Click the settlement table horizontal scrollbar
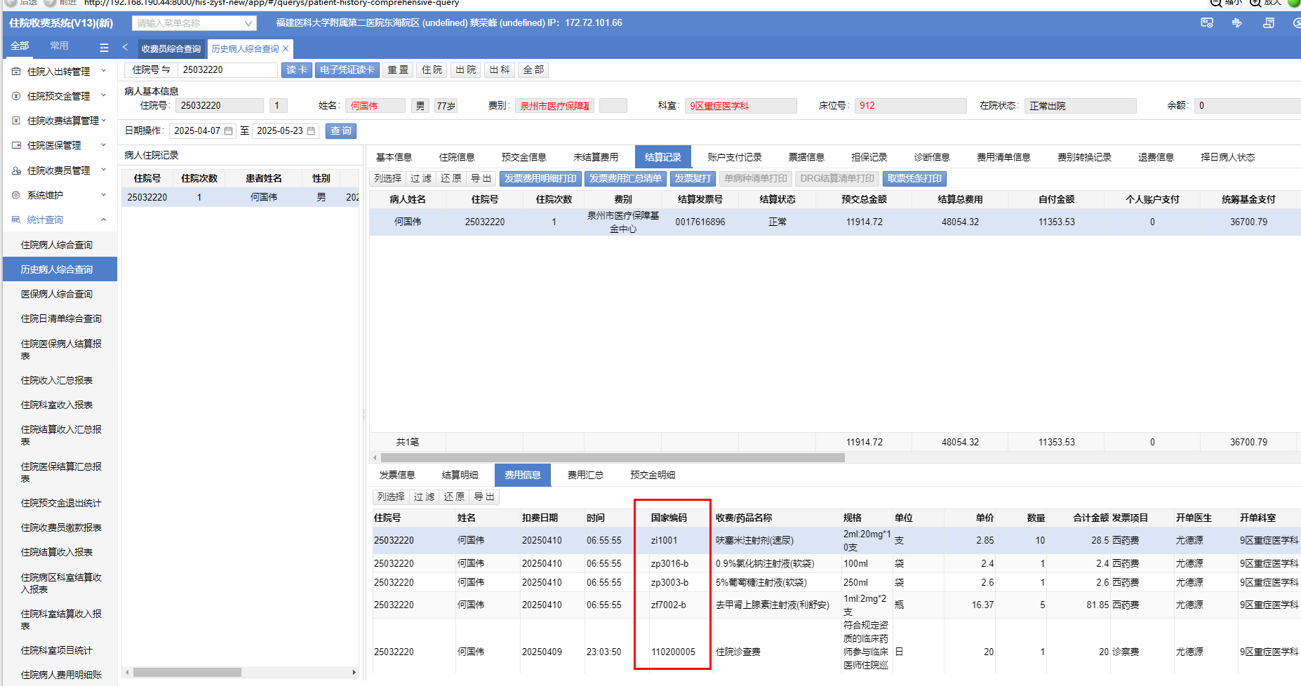This screenshot has height=686, width=1301. 612,457
